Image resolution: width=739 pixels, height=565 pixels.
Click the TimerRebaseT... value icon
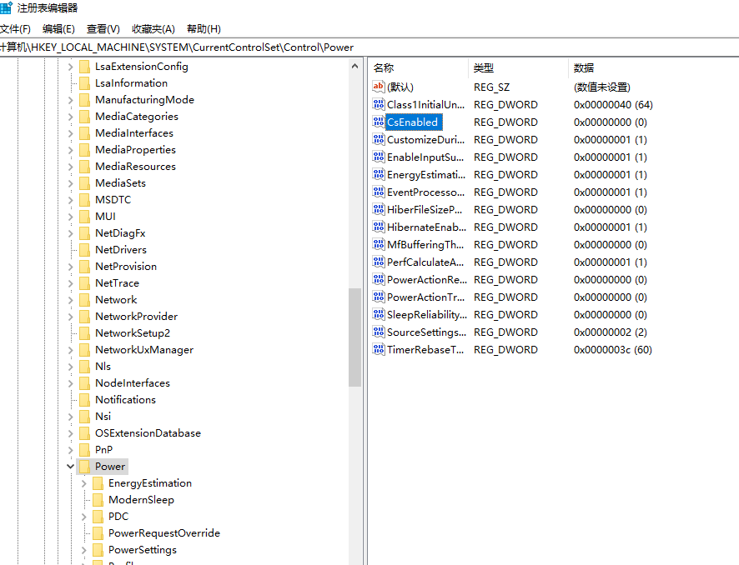[379, 349]
